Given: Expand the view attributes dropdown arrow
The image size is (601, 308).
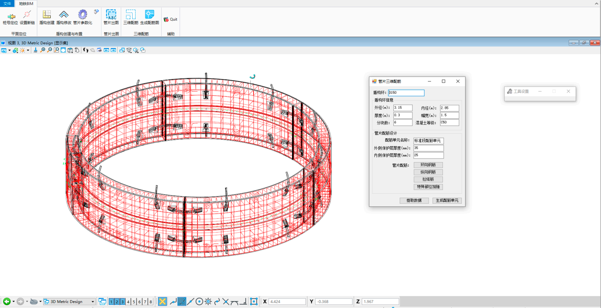Looking at the screenshot, I should [10, 50].
